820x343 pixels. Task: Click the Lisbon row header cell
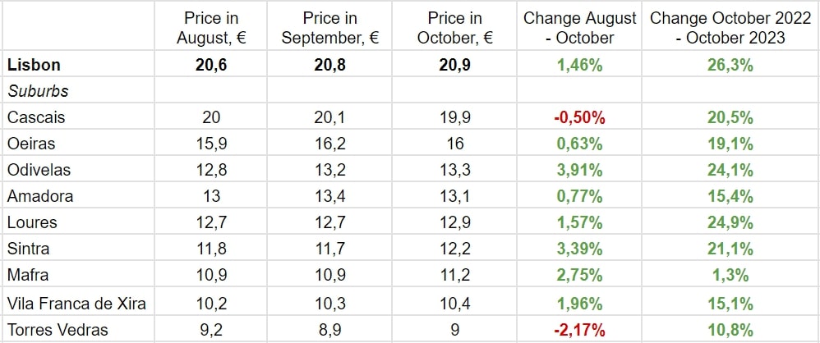[33, 64]
